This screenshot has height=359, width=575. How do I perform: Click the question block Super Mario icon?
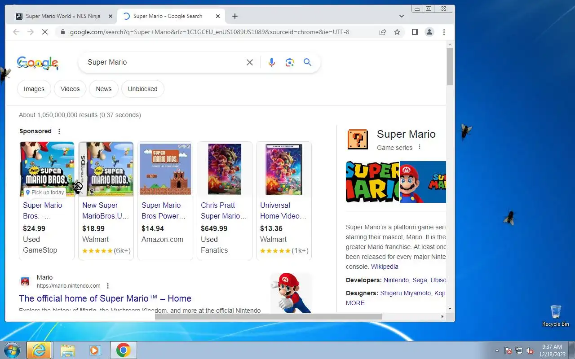point(358,140)
